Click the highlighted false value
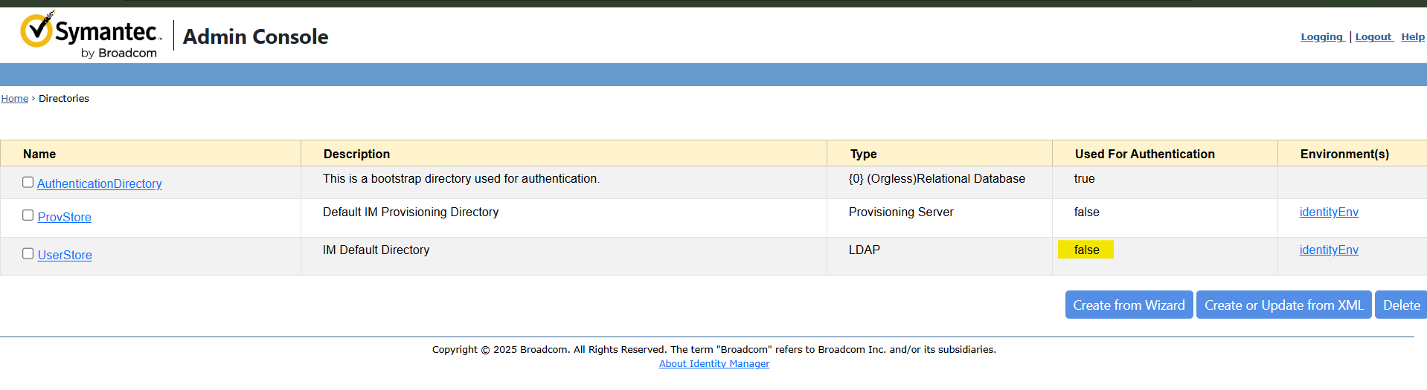The image size is (1427, 390). point(1086,250)
